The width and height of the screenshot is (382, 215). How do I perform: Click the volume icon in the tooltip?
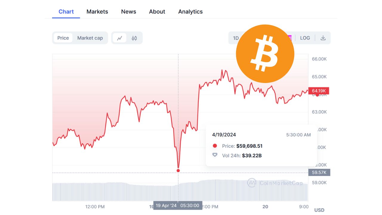(x=215, y=155)
